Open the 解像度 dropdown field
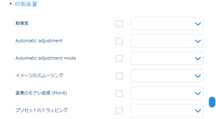Image resolution: width=216 pixels, height=119 pixels. (x=167, y=24)
